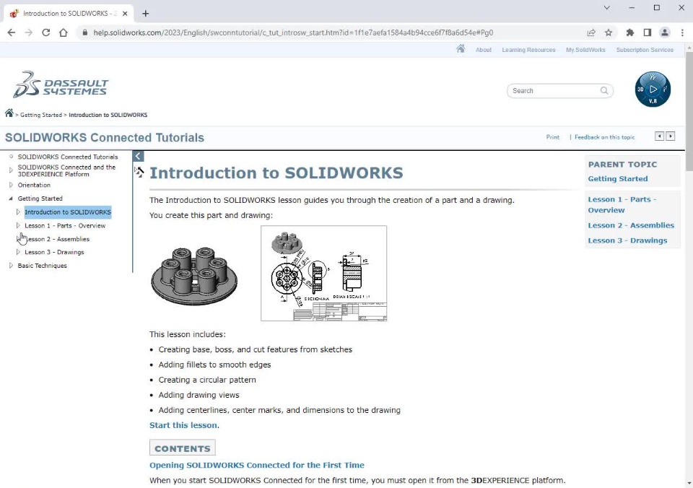Open the Getting Started breadcrumb link
This screenshot has width=693, height=488.
(41, 115)
